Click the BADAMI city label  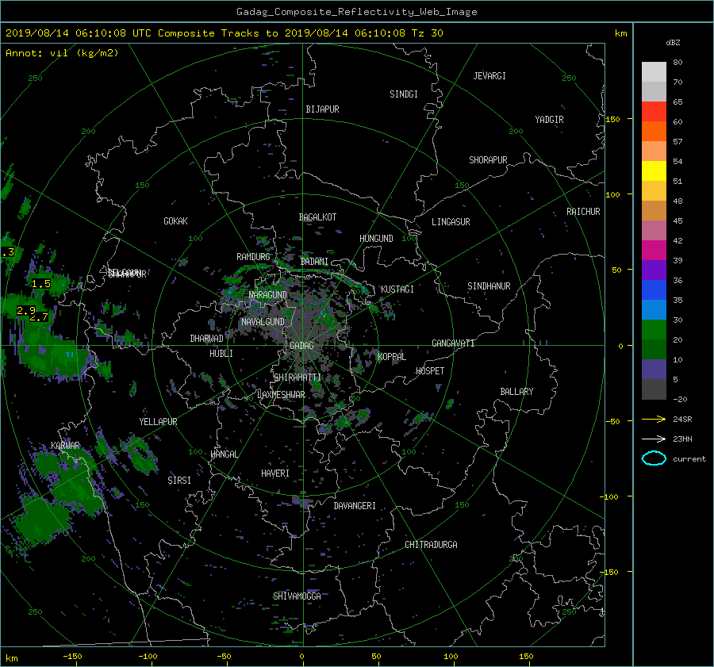[x=314, y=262]
